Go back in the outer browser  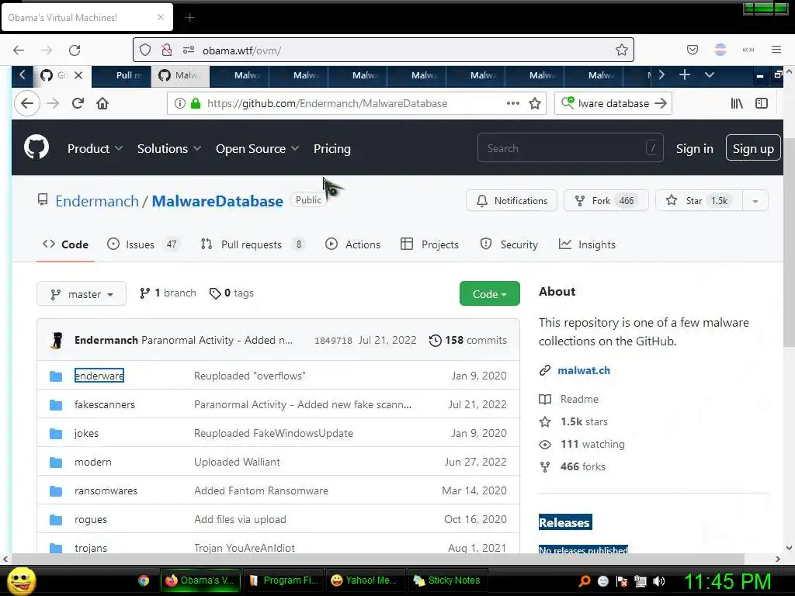click(x=19, y=50)
